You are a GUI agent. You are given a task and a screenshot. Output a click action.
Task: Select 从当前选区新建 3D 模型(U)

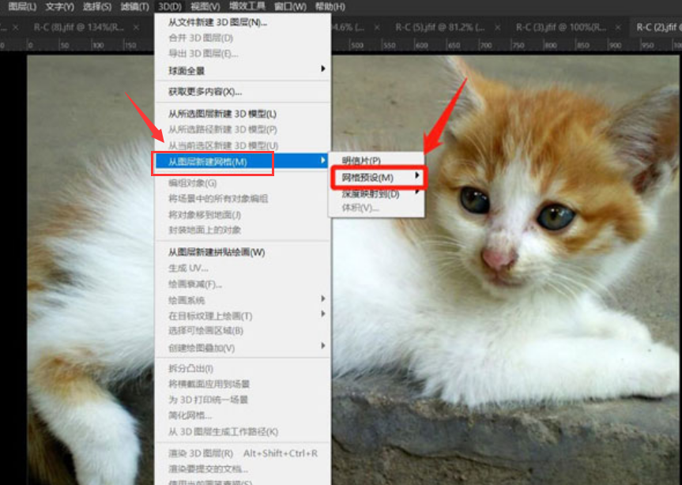[243, 145]
